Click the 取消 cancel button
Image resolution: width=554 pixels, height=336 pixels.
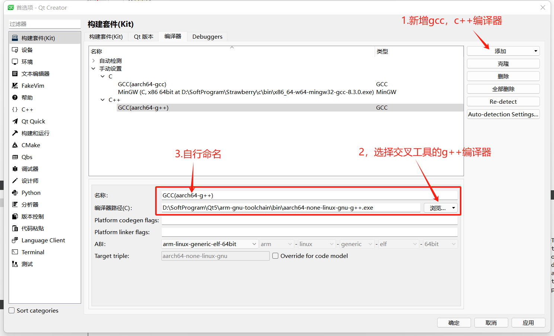491,323
